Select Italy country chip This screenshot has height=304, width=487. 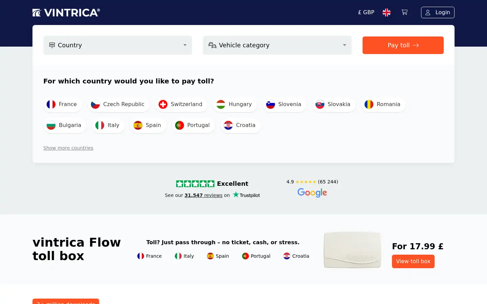pyautogui.click(x=108, y=125)
